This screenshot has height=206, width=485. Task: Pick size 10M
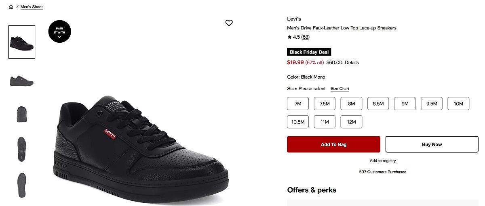(458, 104)
